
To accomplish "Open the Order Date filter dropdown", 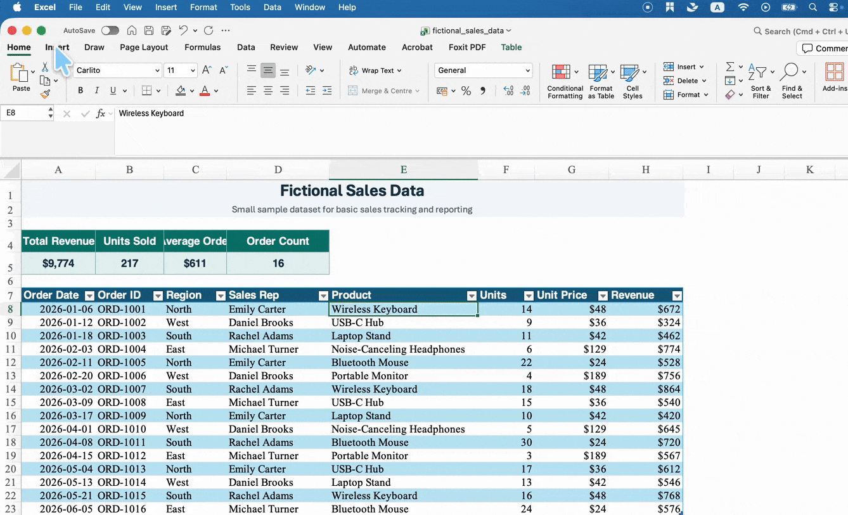I will click(89, 296).
